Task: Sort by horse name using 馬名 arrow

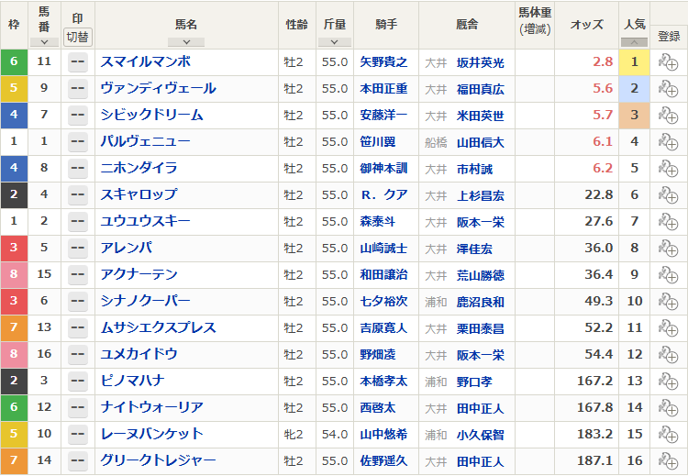Action: (186, 42)
